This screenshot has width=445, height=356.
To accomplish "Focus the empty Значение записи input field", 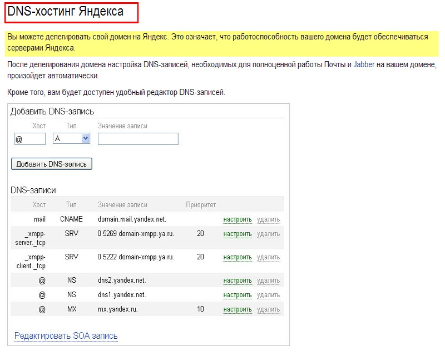I will coord(138,139).
